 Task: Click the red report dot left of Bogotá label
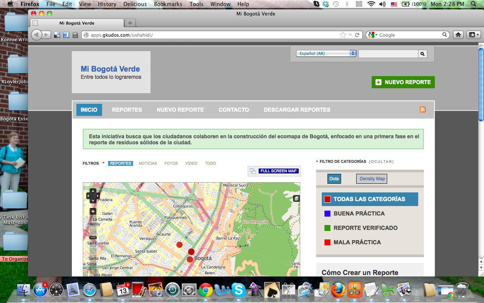190,259
